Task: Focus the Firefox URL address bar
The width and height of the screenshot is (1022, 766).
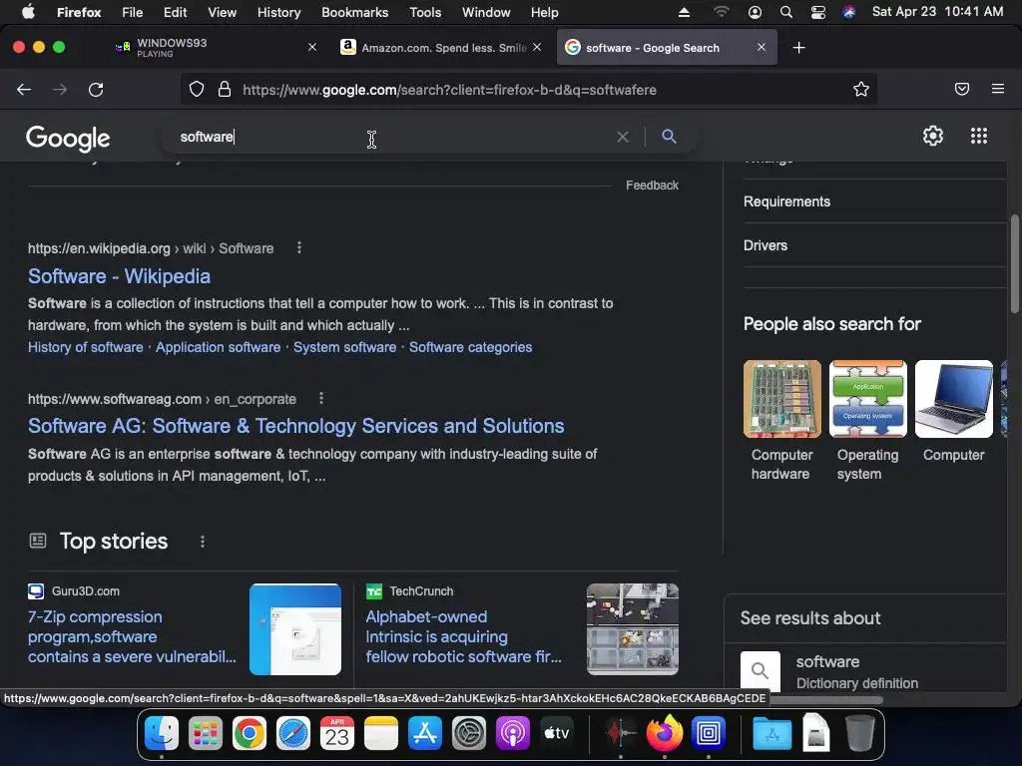Action: (528, 89)
